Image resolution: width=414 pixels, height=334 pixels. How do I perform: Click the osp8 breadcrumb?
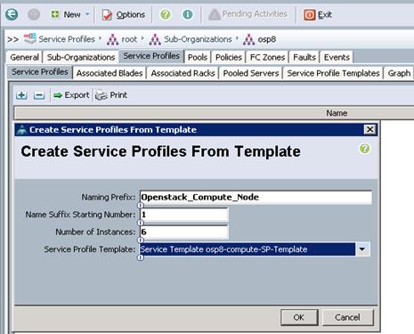click(266, 39)
